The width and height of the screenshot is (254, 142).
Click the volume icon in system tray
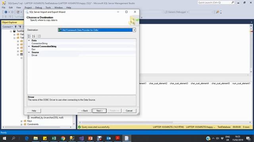pos(217,138)
